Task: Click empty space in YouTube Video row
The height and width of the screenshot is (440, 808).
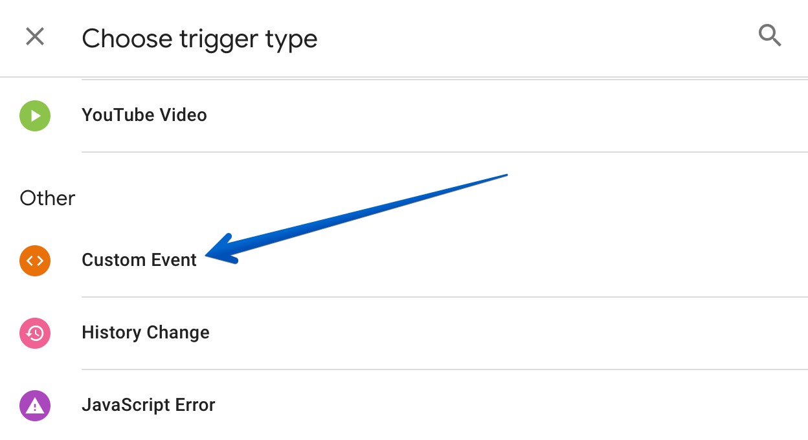Action: pyautogui.click(x=486, y=116)
